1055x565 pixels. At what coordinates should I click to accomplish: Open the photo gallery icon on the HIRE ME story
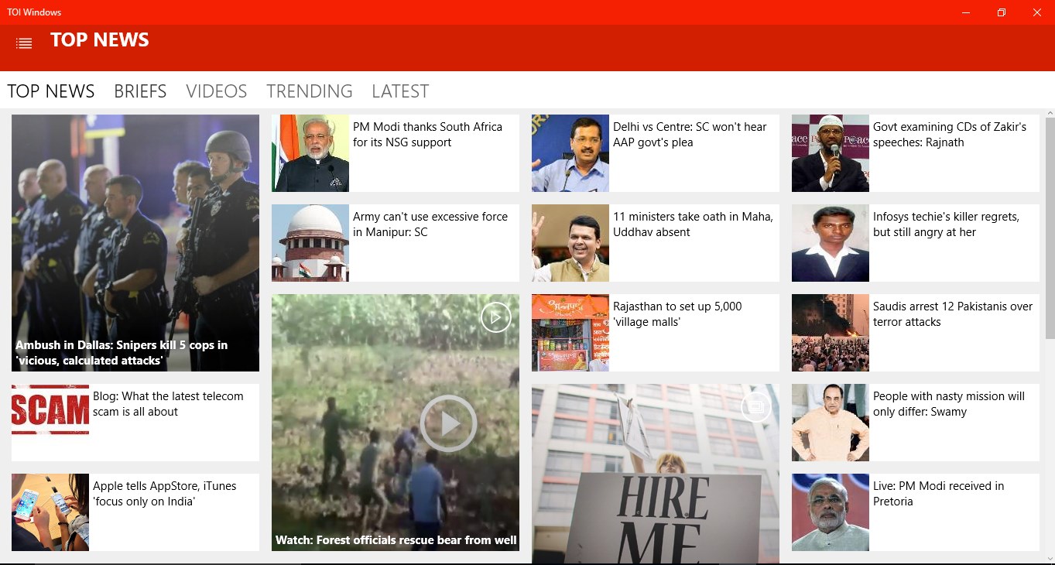tap(755, 406)
